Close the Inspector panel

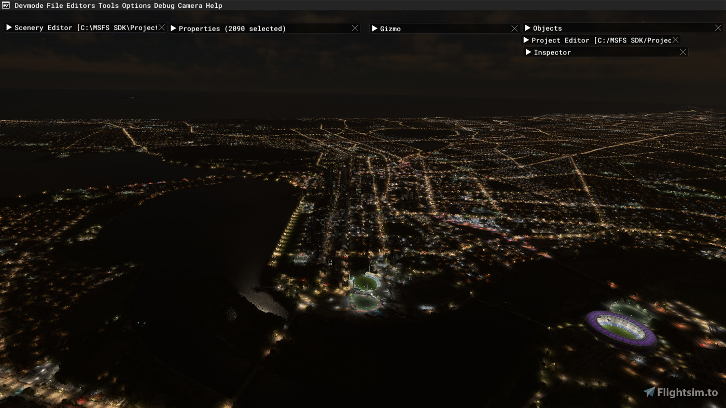pos(683,52)
